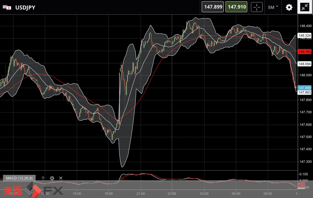Click the 21/09 date marker on time axis

(x=172, y=193)
